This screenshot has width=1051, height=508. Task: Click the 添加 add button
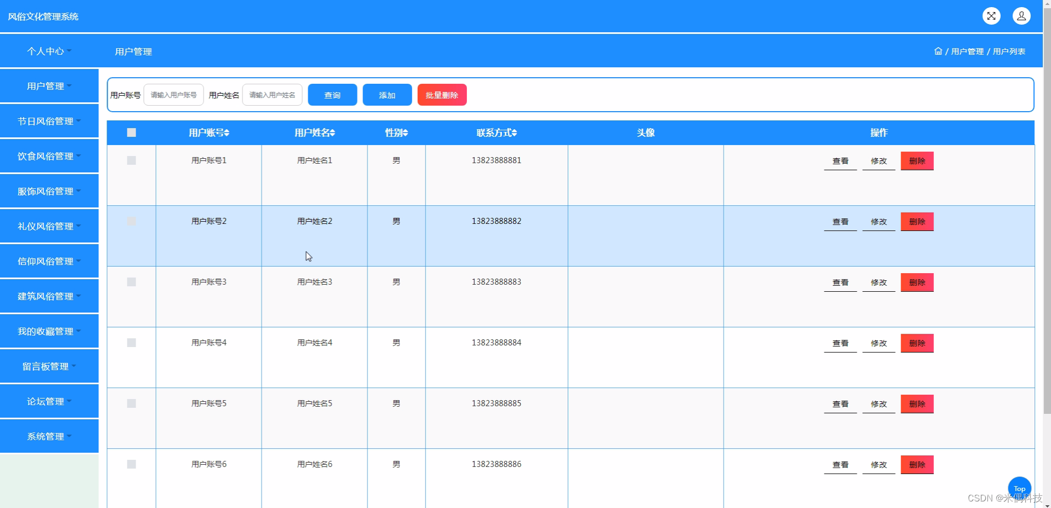coord(387,95)
